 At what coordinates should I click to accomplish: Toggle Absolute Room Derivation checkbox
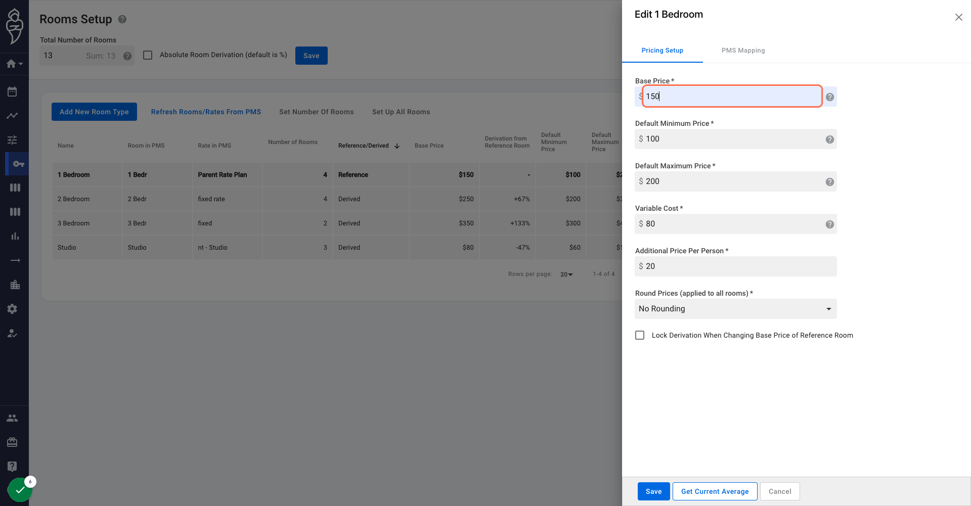click(148, 55)
